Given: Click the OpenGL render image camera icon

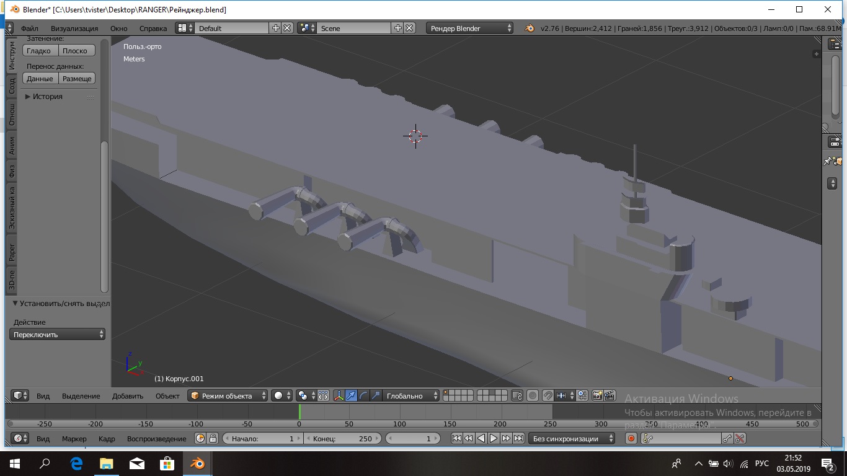Looking at the screenshot, I should 598,395.
